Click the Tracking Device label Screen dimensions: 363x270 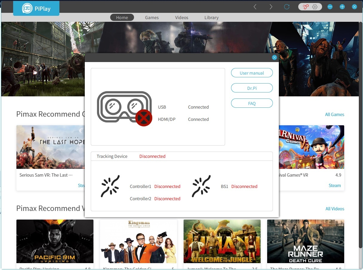112,156
